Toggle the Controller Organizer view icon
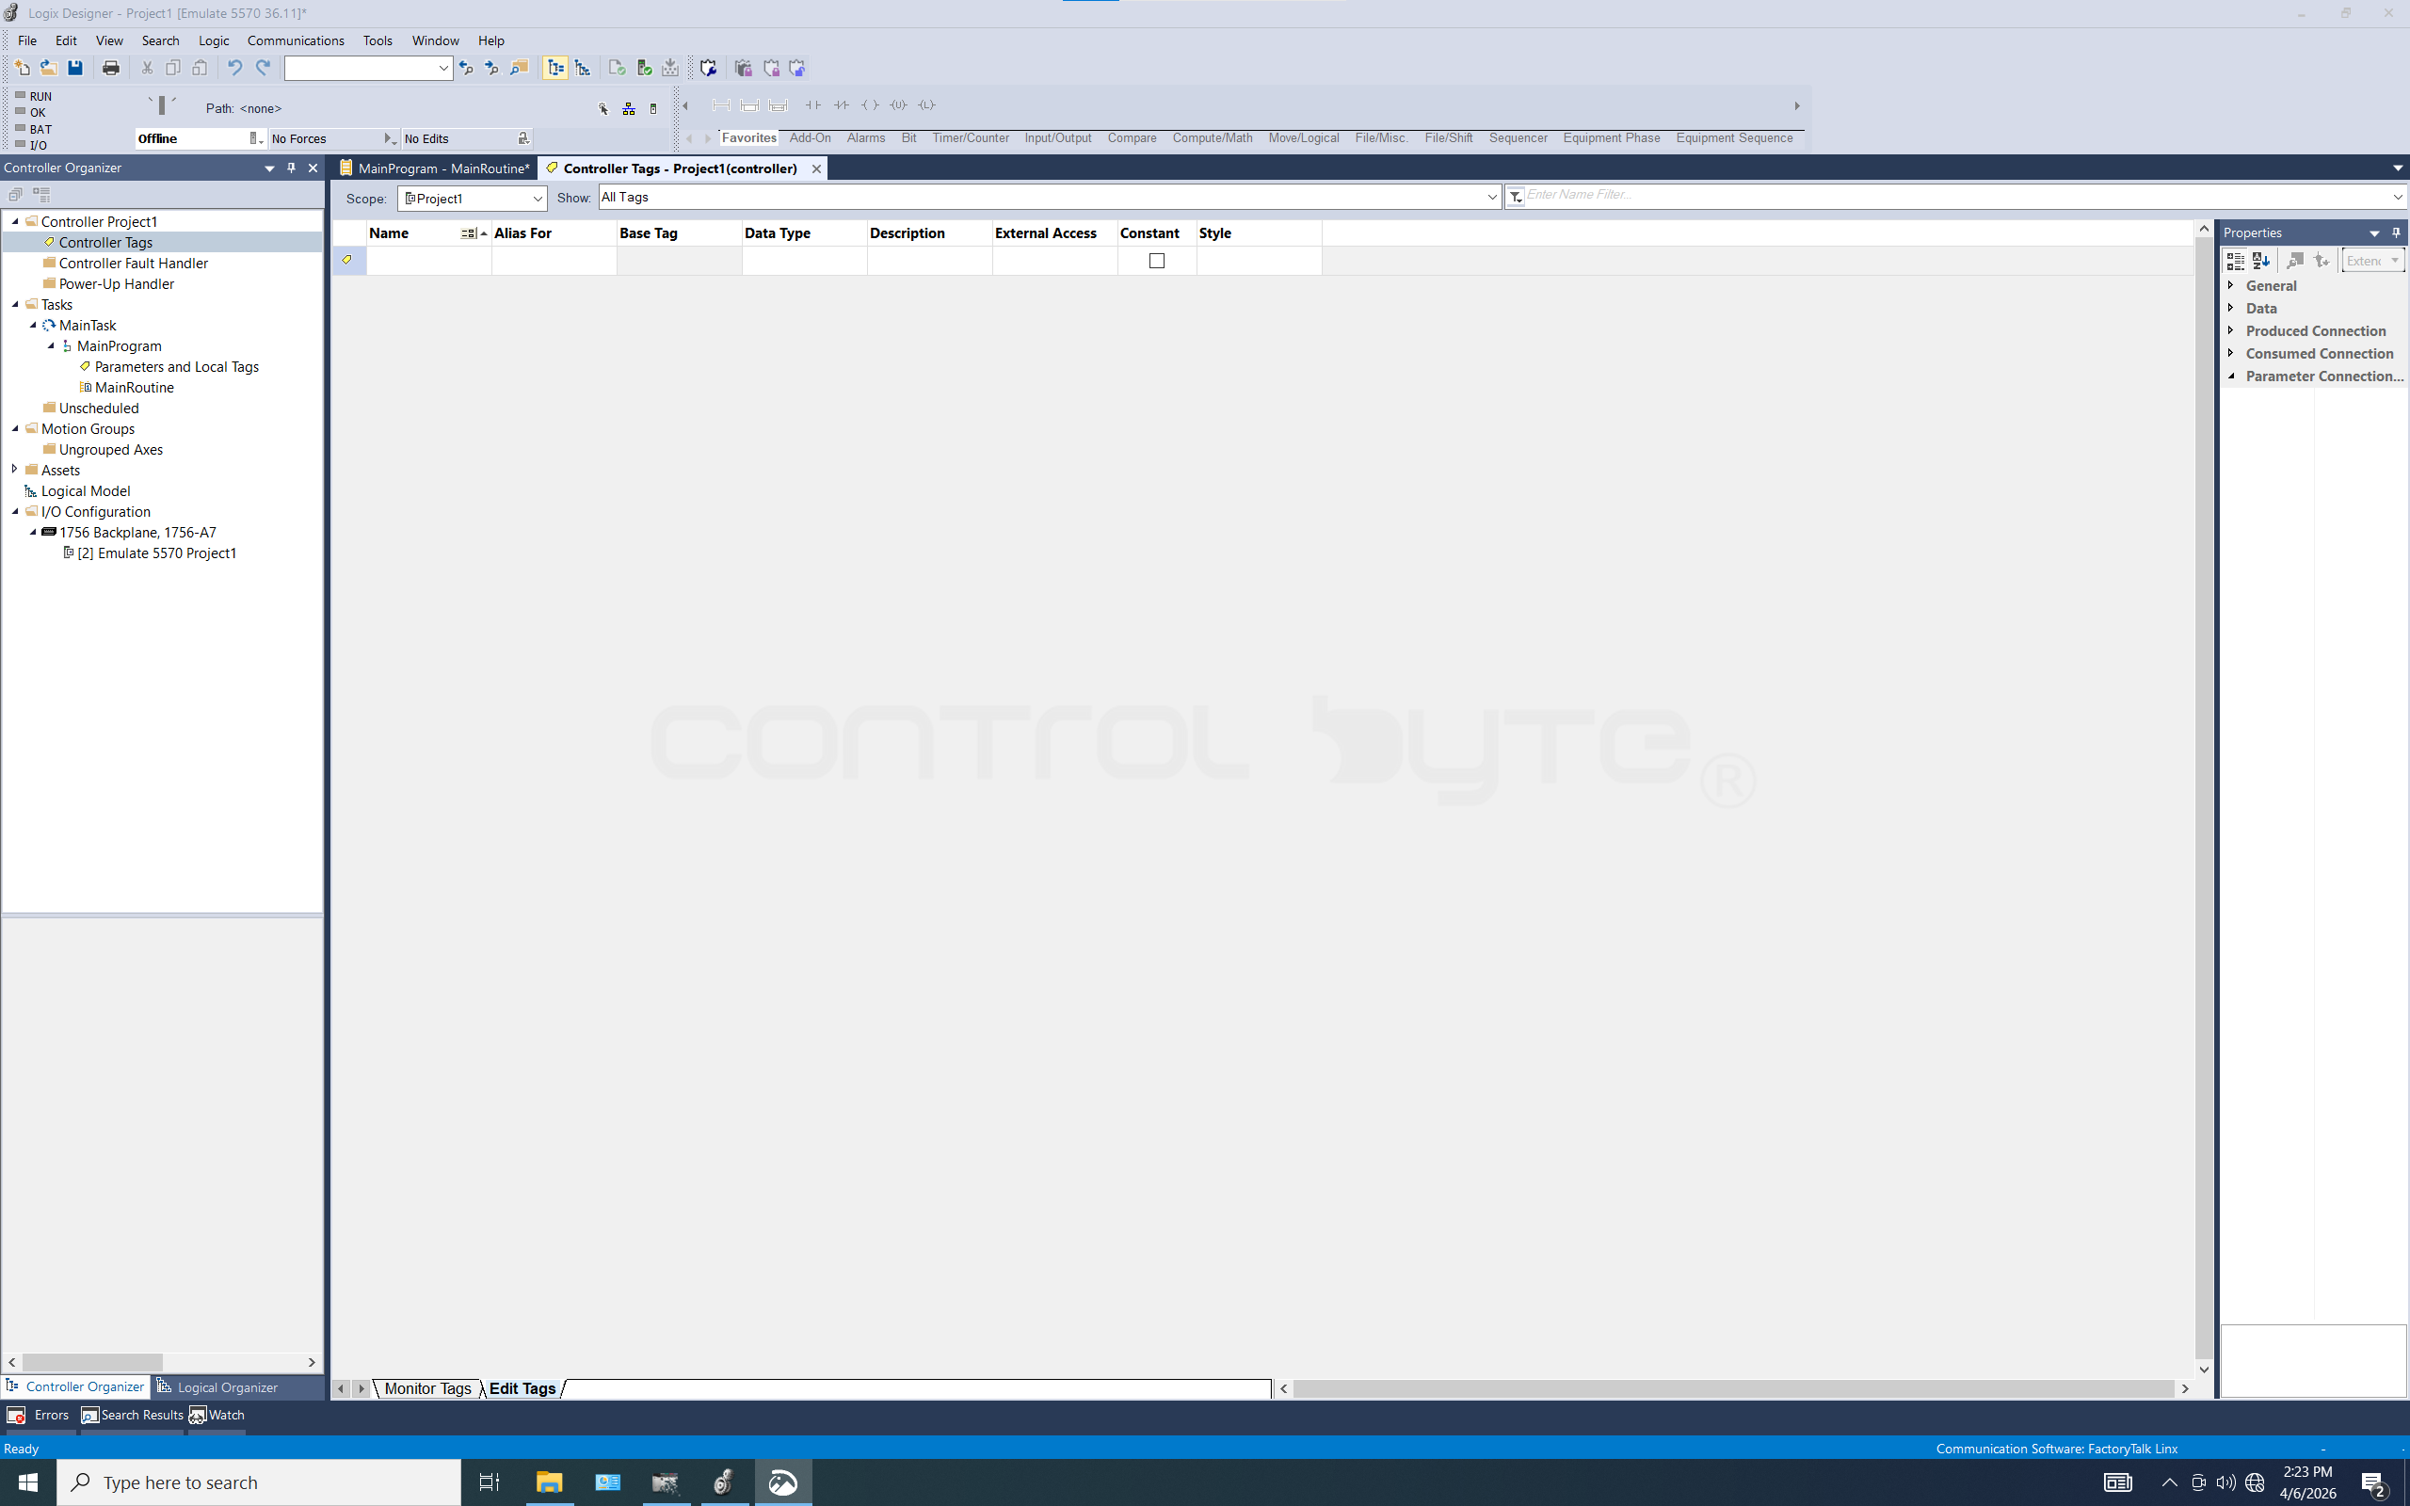This screenshot has height=1506, width=2410. [555, 68]
